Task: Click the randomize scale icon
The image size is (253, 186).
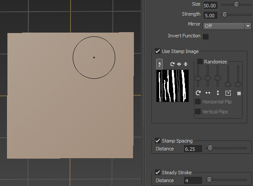Action: (x=228, y=93)
